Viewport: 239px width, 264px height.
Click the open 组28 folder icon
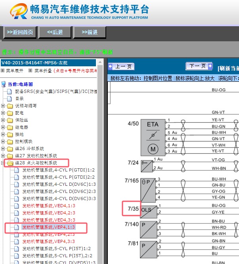(x=10, y=163)
